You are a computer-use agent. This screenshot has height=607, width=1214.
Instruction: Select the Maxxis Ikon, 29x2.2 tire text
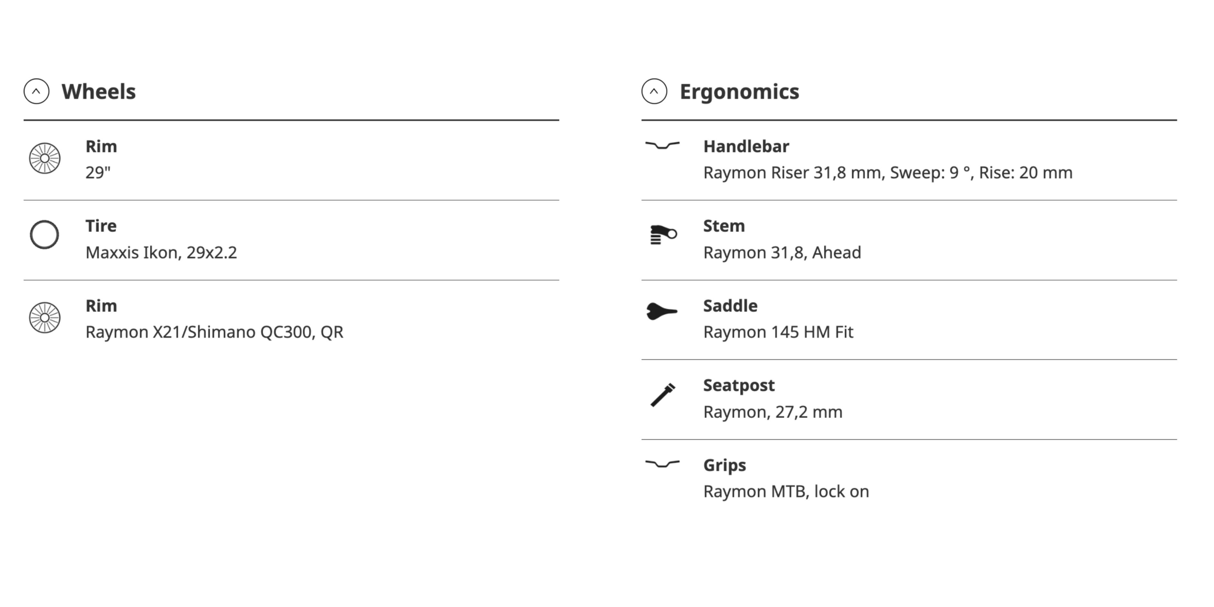tap(161, 252)
